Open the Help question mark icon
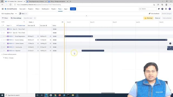 [162, 9]
